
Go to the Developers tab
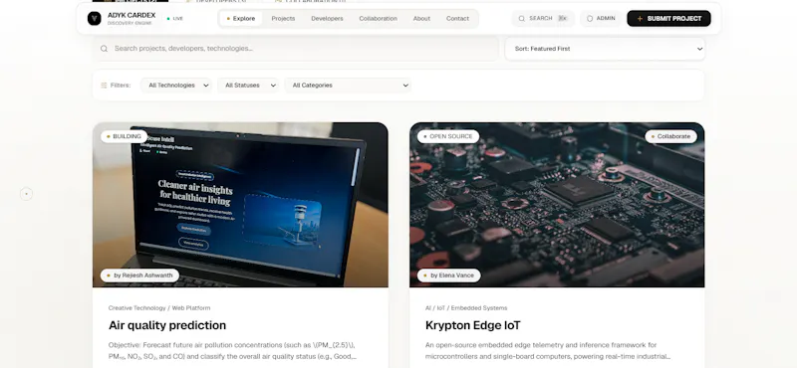[x=327, y=18]
